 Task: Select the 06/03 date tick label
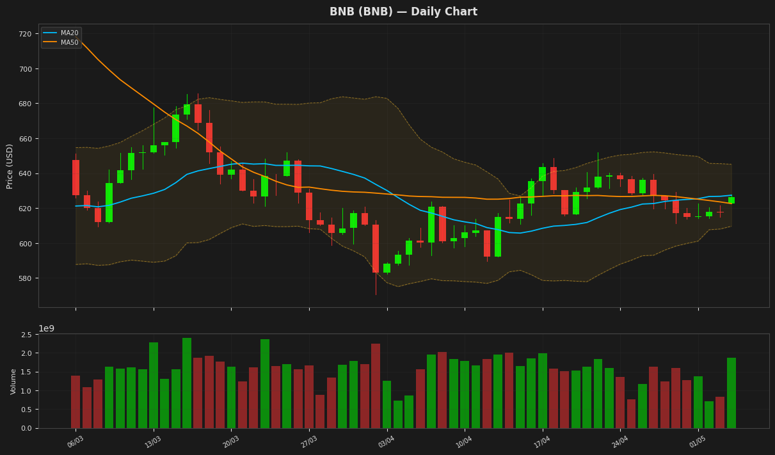tap(76, 442)
